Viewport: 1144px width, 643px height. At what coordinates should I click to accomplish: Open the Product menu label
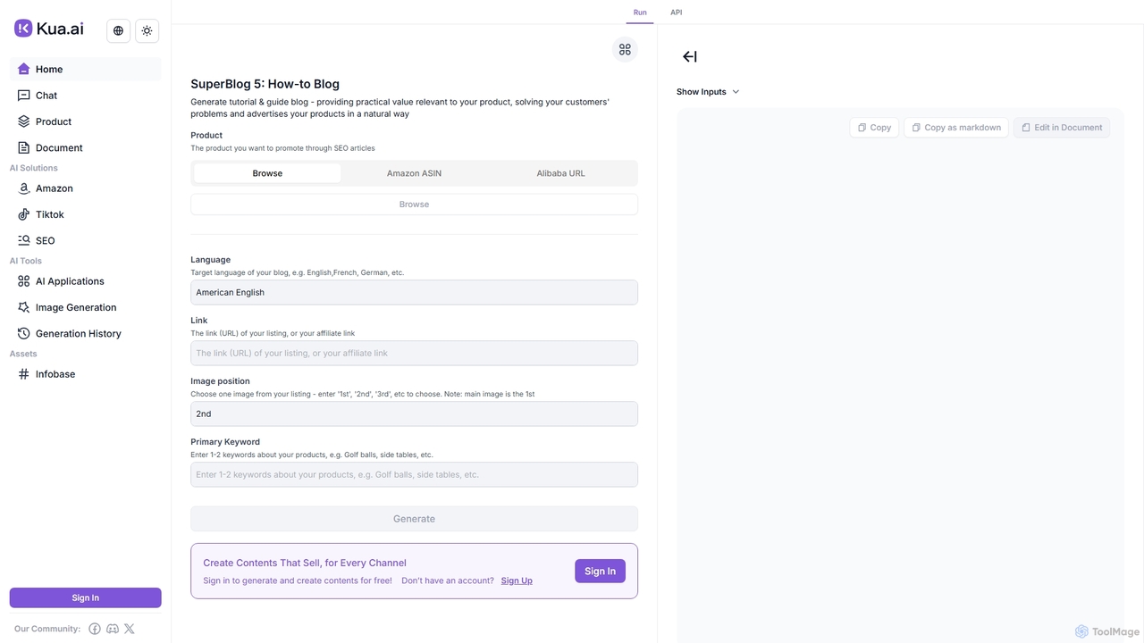tap(54, 121)
